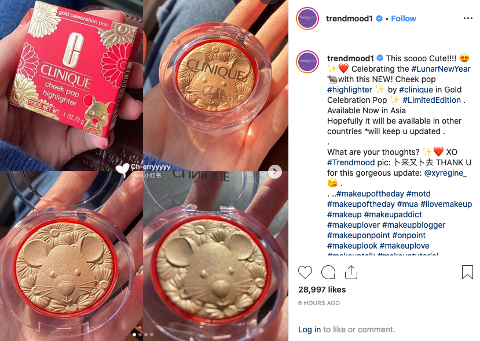Select the second carousel dot indicator
Viewport: 480px width, 341px height.
pos(140,335)
